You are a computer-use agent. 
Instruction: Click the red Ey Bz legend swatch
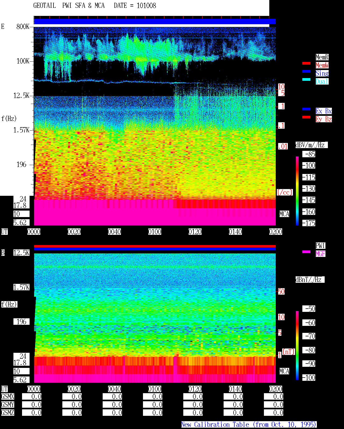click(306, 117)
